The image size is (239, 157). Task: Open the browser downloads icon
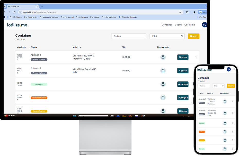click(x=194, y=12)
